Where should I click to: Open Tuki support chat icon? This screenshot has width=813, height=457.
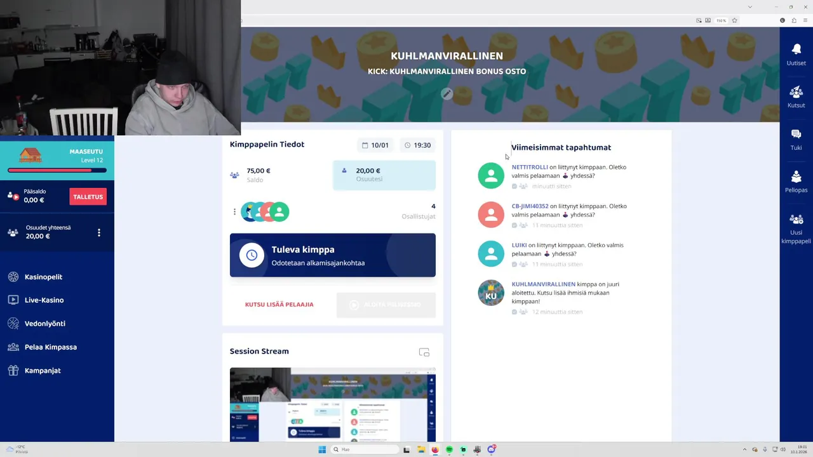pyautogui.click(x=796, y=134)
